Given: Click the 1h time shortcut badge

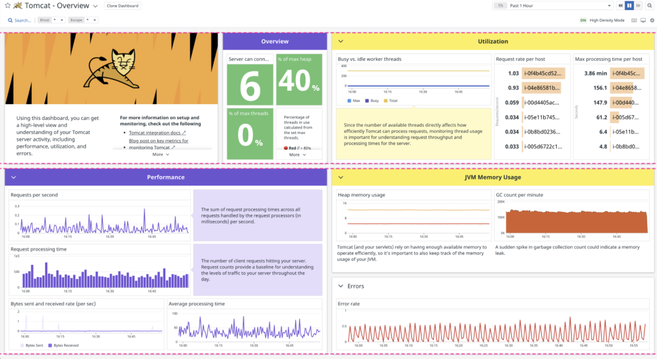Looking at the screenshot, I should (x=500, y=6).
